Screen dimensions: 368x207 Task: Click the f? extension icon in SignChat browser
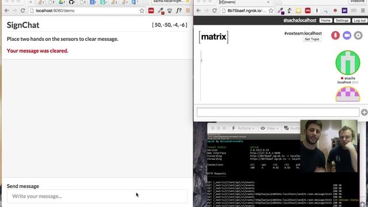click(179, 10)
